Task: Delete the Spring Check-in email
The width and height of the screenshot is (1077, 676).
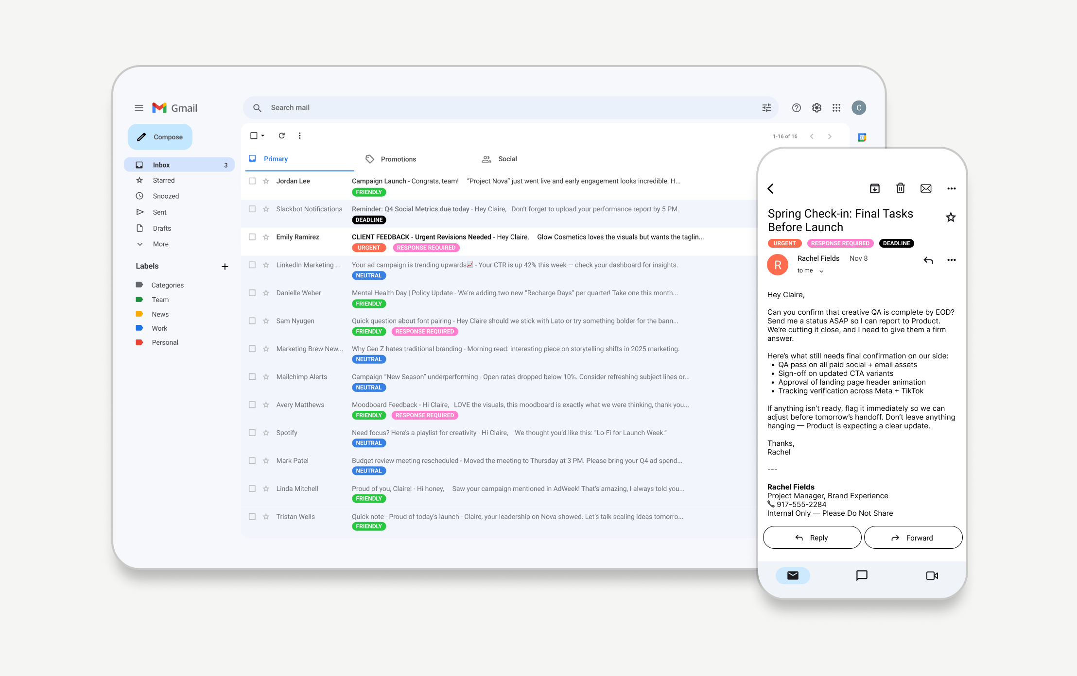Action: 900,188
